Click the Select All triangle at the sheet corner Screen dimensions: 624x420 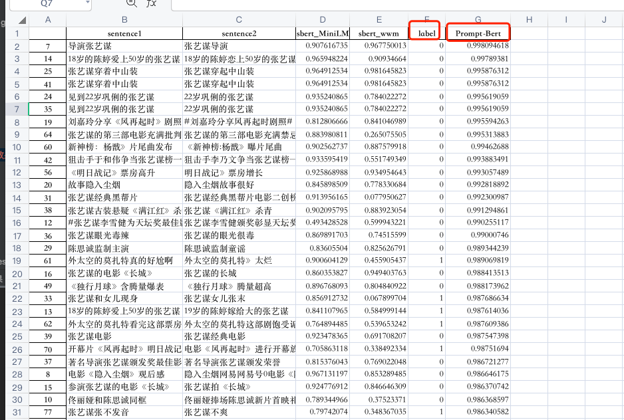pos(23,20)
